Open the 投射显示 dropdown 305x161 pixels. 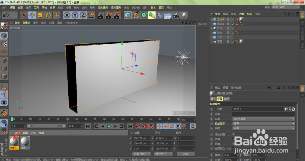click(x=264, y=123)
